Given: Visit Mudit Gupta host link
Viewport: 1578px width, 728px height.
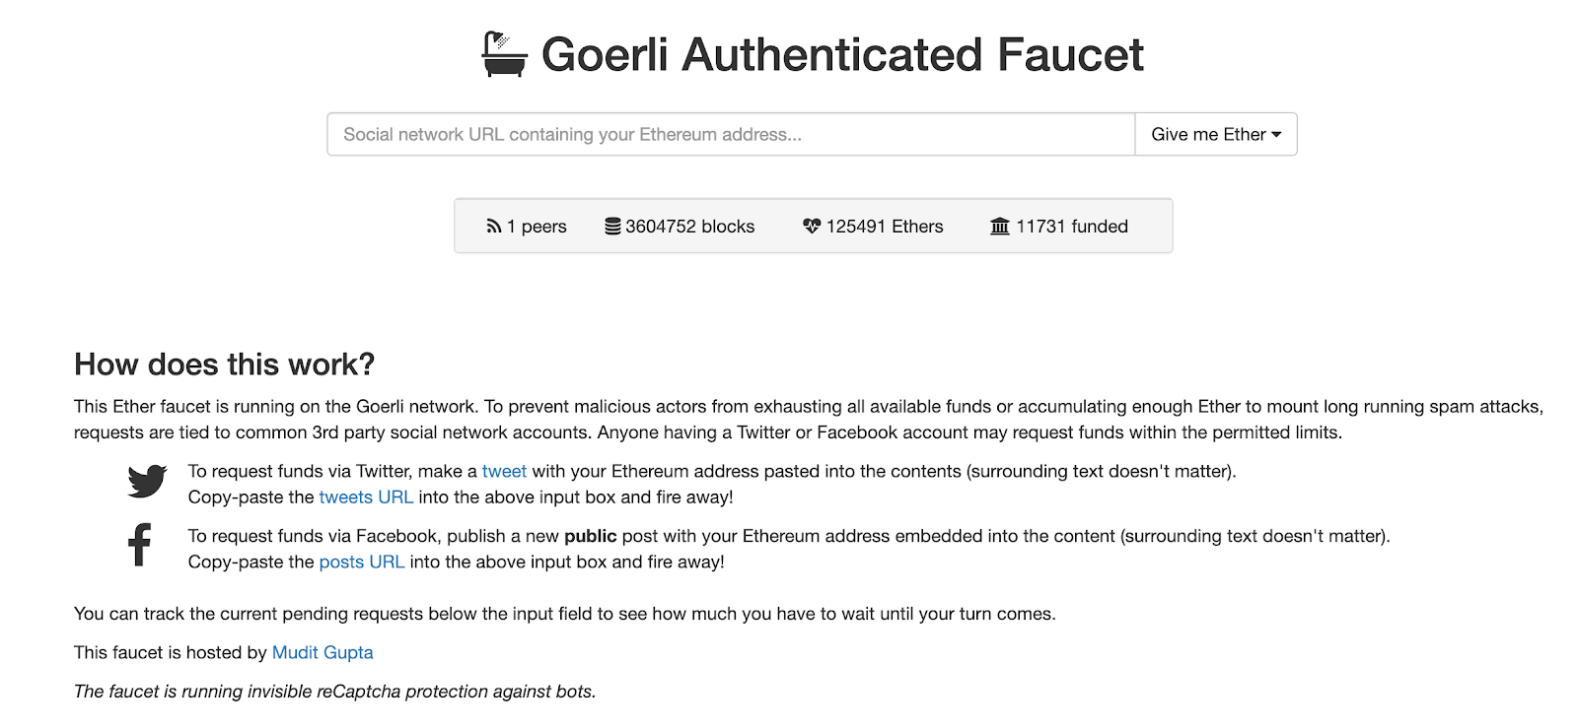Looking at the screenshot, I should [323, 653].
